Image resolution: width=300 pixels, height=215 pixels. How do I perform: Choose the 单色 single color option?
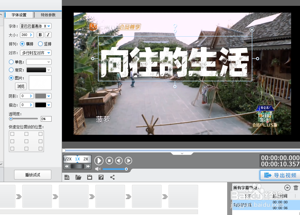(11, 62)
